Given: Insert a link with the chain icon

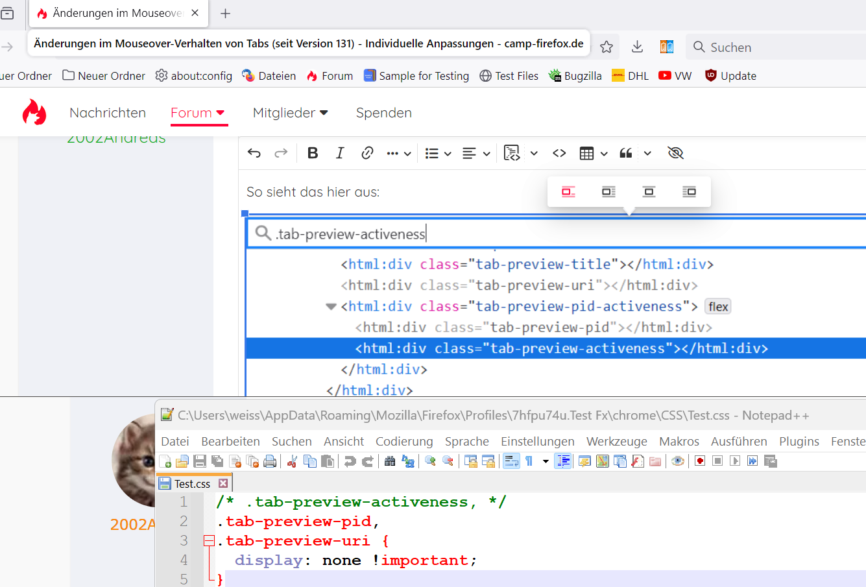Looking at the screenshot, I should coord(367,153).
